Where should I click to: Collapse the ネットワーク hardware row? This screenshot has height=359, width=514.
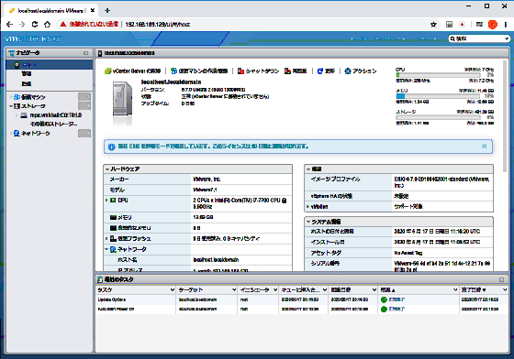tap(106, 249)
